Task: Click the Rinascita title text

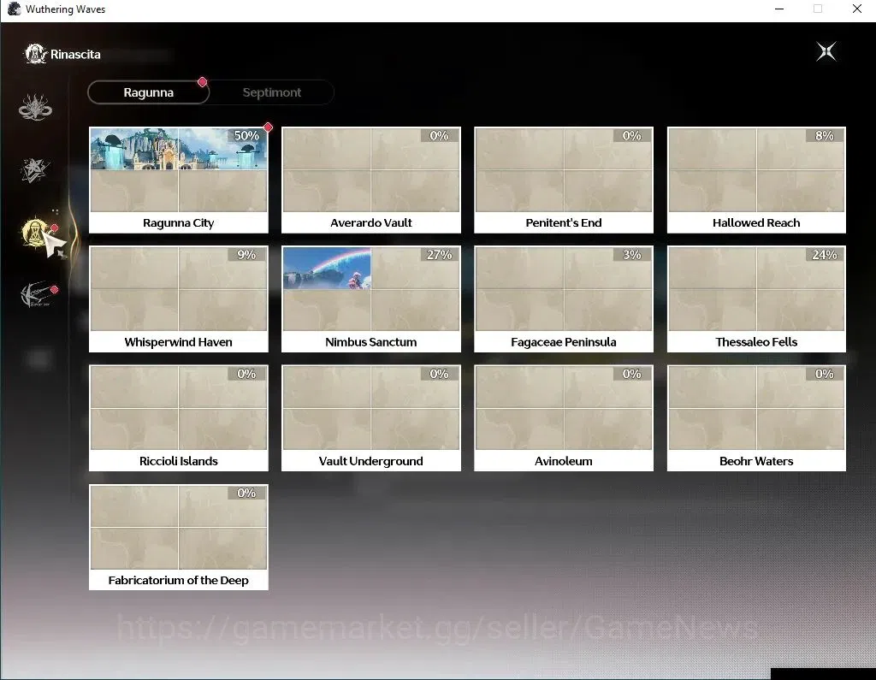Action: (75, 54)
